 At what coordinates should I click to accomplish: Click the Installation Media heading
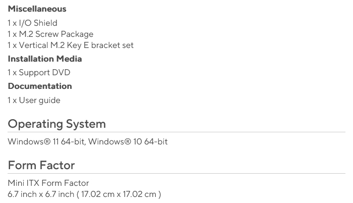[44, 59]
